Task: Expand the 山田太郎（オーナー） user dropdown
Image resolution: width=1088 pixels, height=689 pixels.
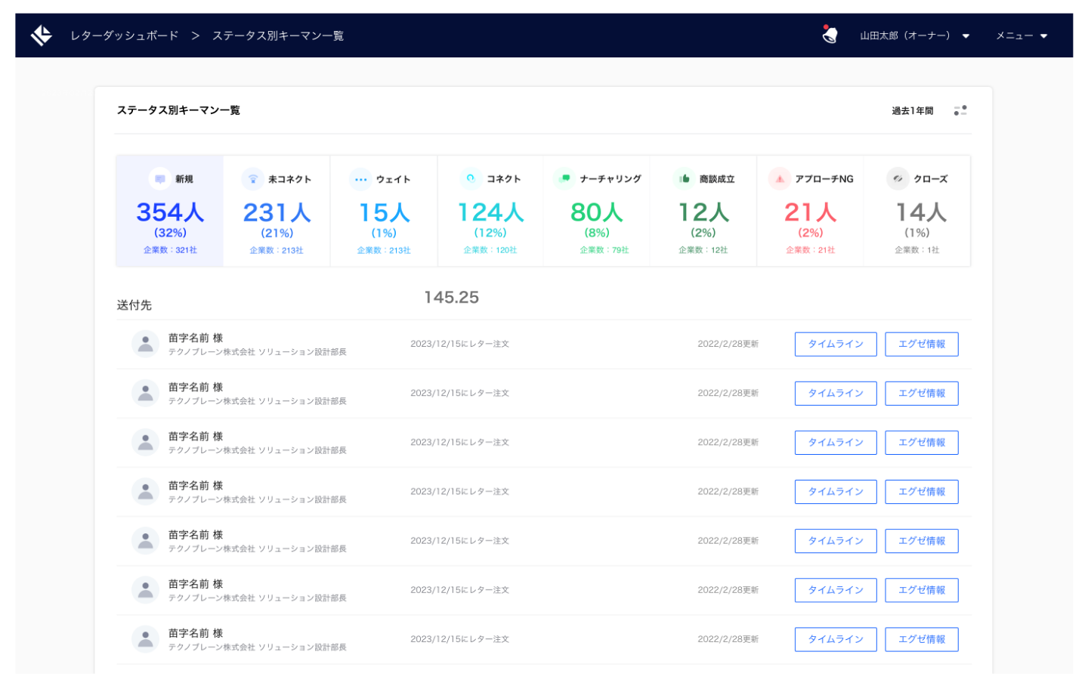Action: point(914,36)
